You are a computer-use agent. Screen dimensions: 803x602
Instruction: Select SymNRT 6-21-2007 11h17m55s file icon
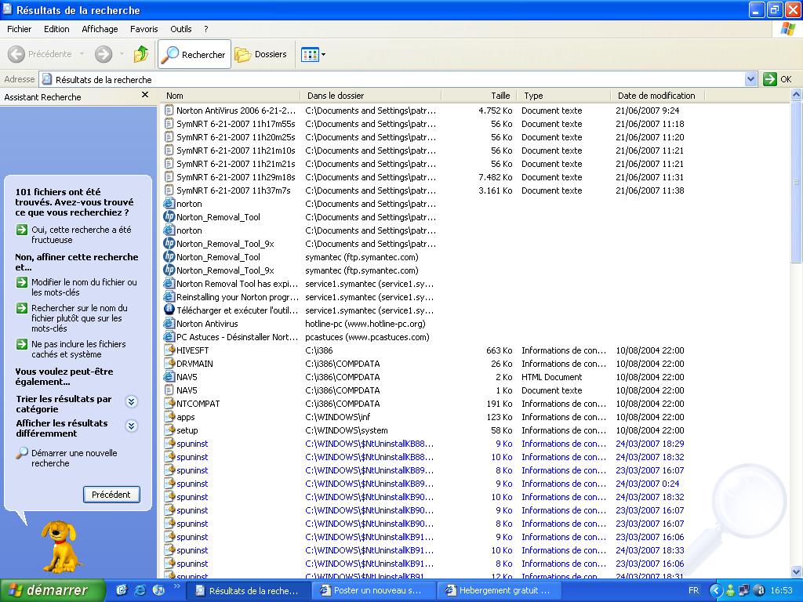(x=169, y=123)
